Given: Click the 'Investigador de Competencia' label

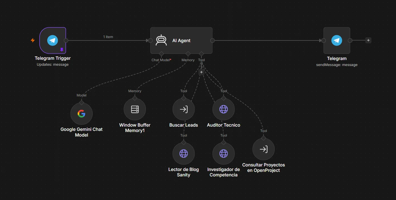Looking at the screenshot, I should (x=224, y=172).
